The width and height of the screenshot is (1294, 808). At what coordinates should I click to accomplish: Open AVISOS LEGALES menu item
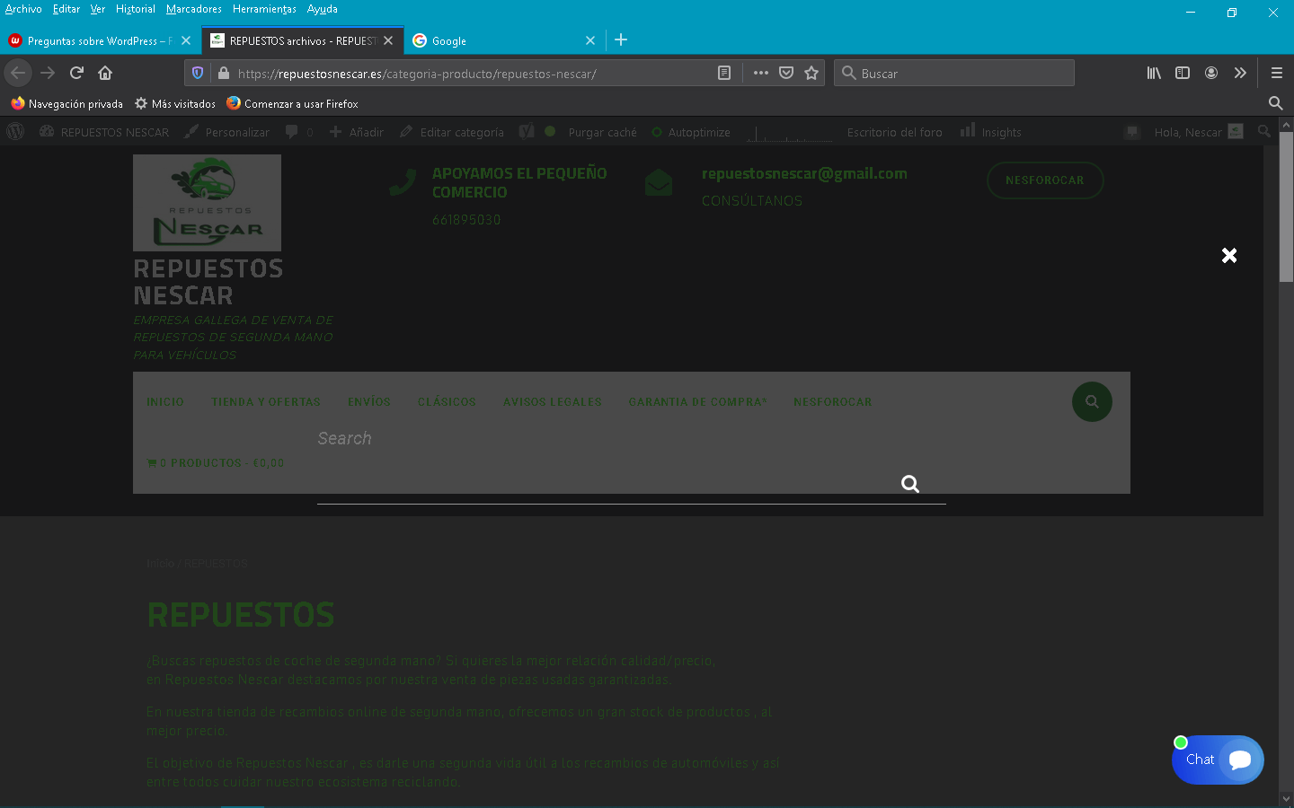coord(553,402)
